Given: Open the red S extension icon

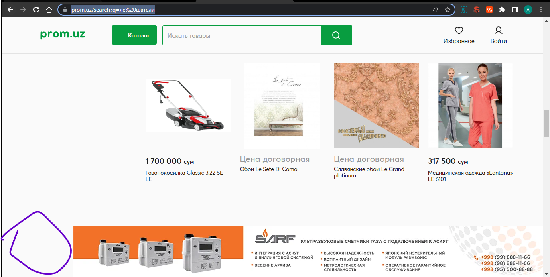Looking at the screenshot, I should point(477,10).
